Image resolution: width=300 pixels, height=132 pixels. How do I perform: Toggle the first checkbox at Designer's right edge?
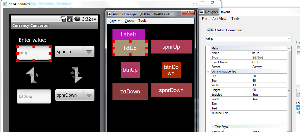click(298, 48)
